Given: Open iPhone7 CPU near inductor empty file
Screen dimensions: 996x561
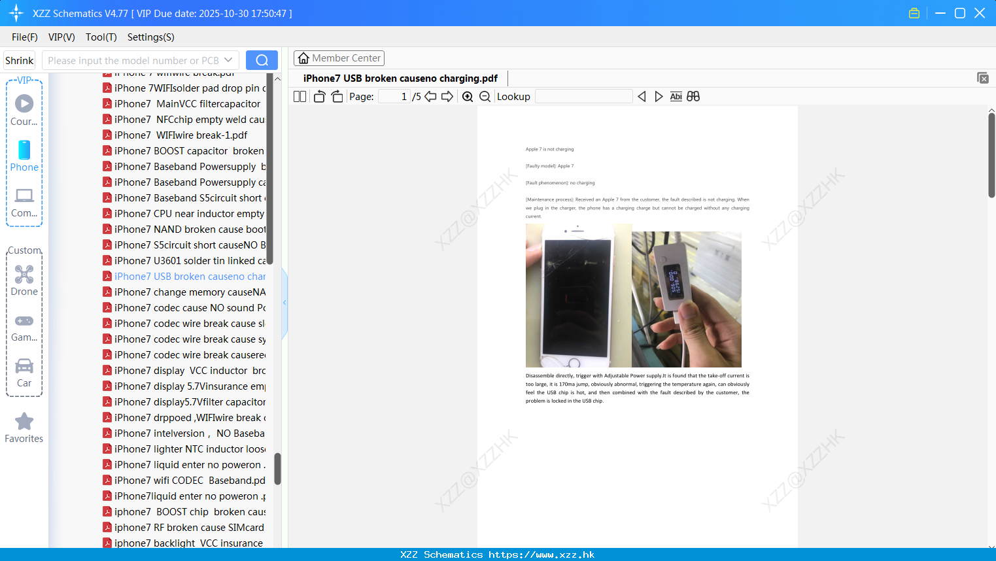Looking at the screenshot, I should tap(184, 213).
